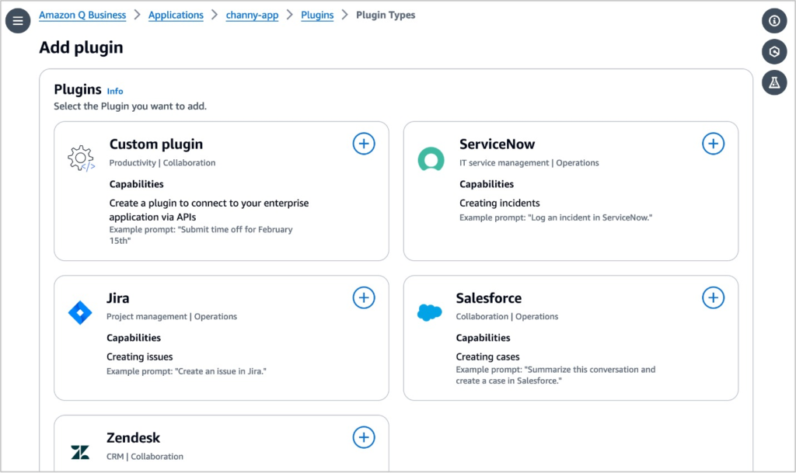This screenshot has width=796, height=473.
Task: Click the Salesforce cloud logo
Action: tap(430, 313)
